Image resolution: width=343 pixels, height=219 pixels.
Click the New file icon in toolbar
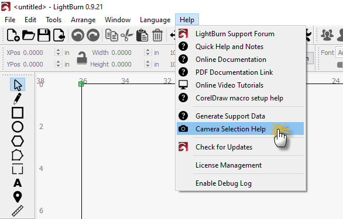coord(13,35)
